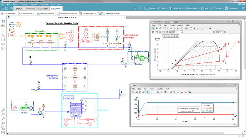
Task: Click the undo arrow icon
Action: pyautogui.click(x=136, y=8)
